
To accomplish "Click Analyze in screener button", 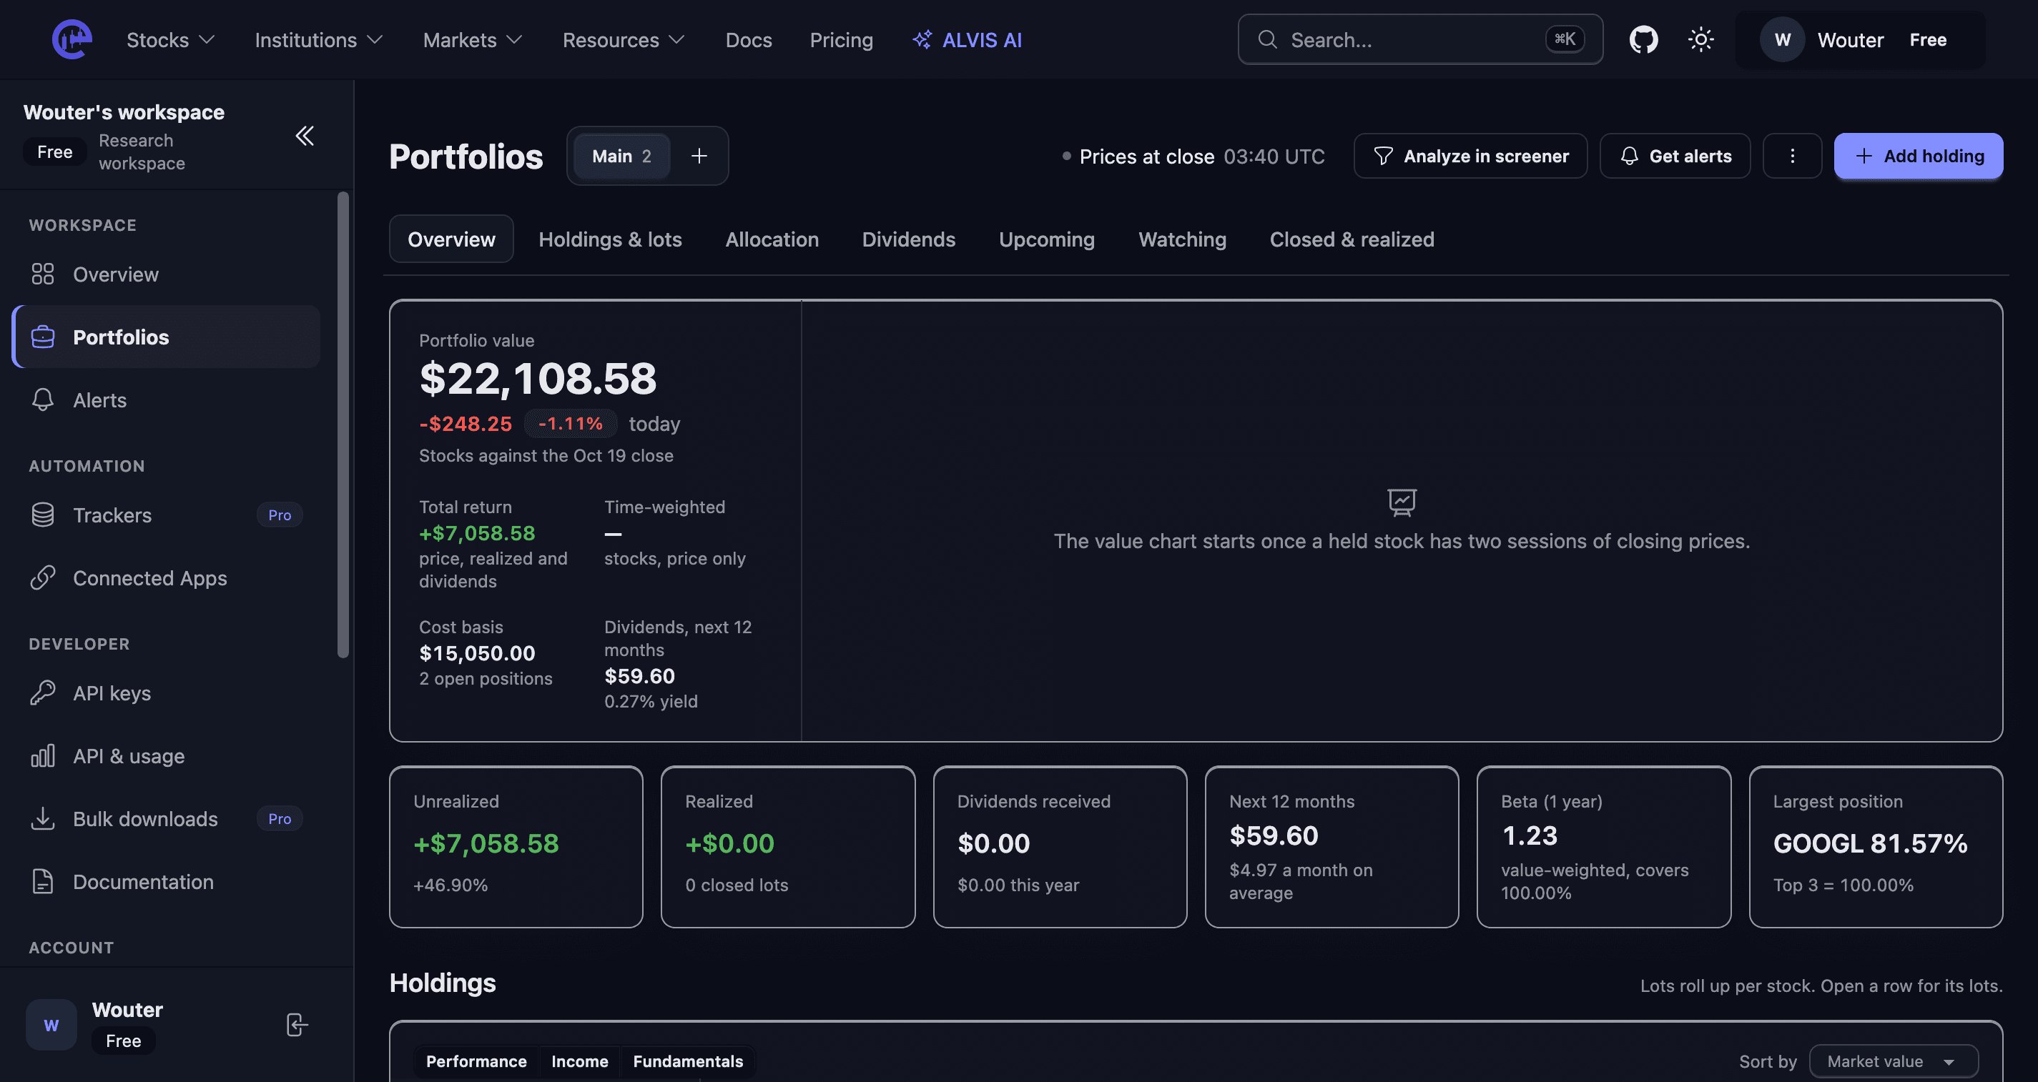I will pos(1470,156).
